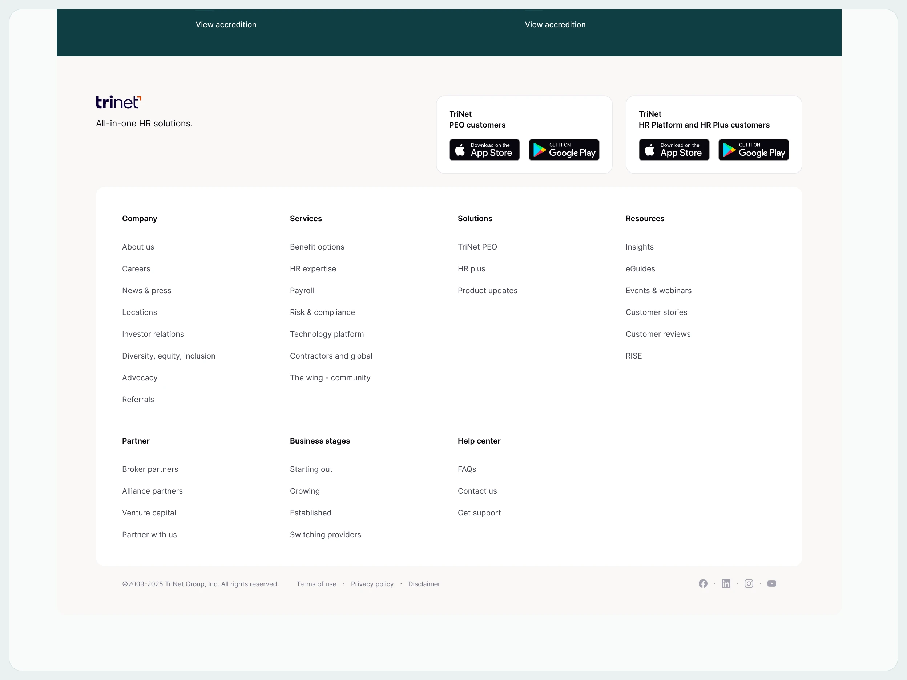This screenshot has height=680, width=907.
Task: Click Google Play badge for HR Plus customers
Action: coord(753,150)
